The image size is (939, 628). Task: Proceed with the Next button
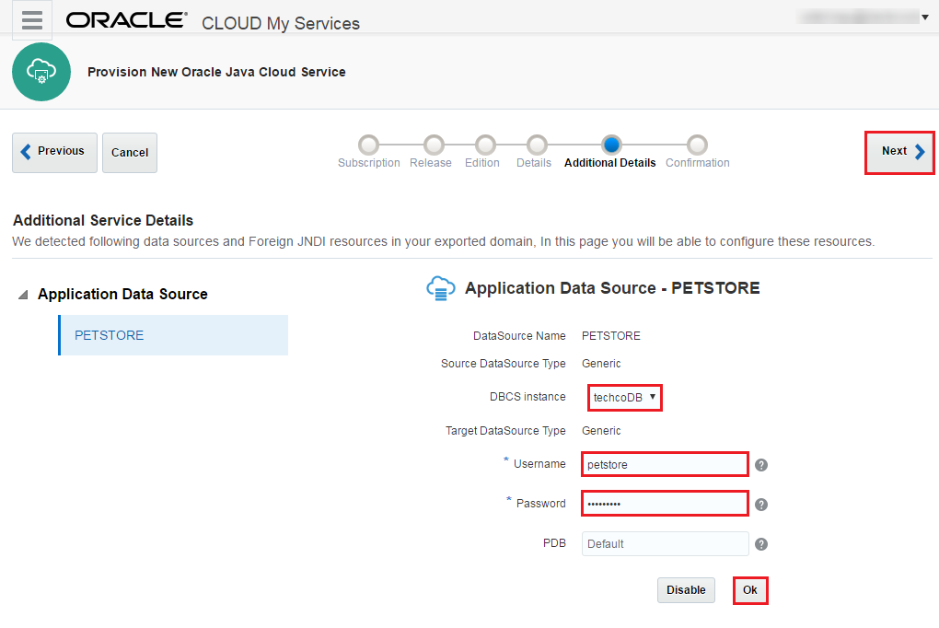(899, 152)
